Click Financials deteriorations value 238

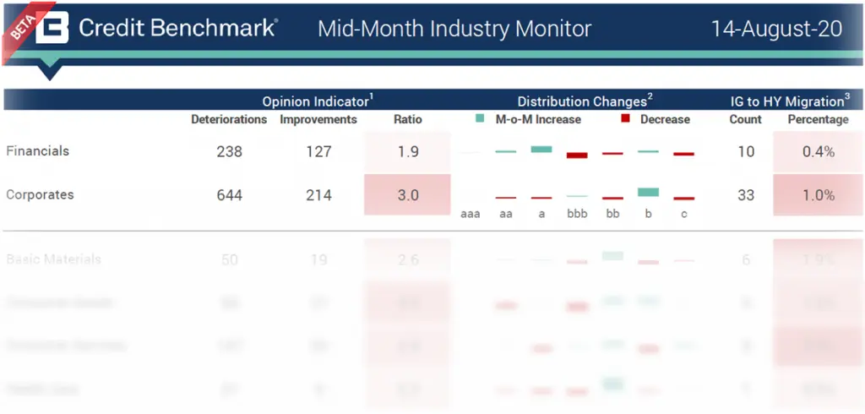click(230, 151)
